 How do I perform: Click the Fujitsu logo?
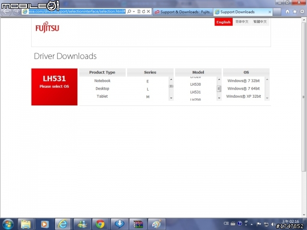tap(47, 27)
